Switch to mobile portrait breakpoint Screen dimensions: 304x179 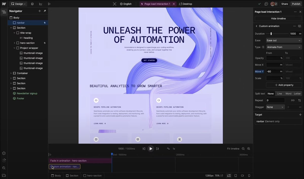click(x=249, y=175)
